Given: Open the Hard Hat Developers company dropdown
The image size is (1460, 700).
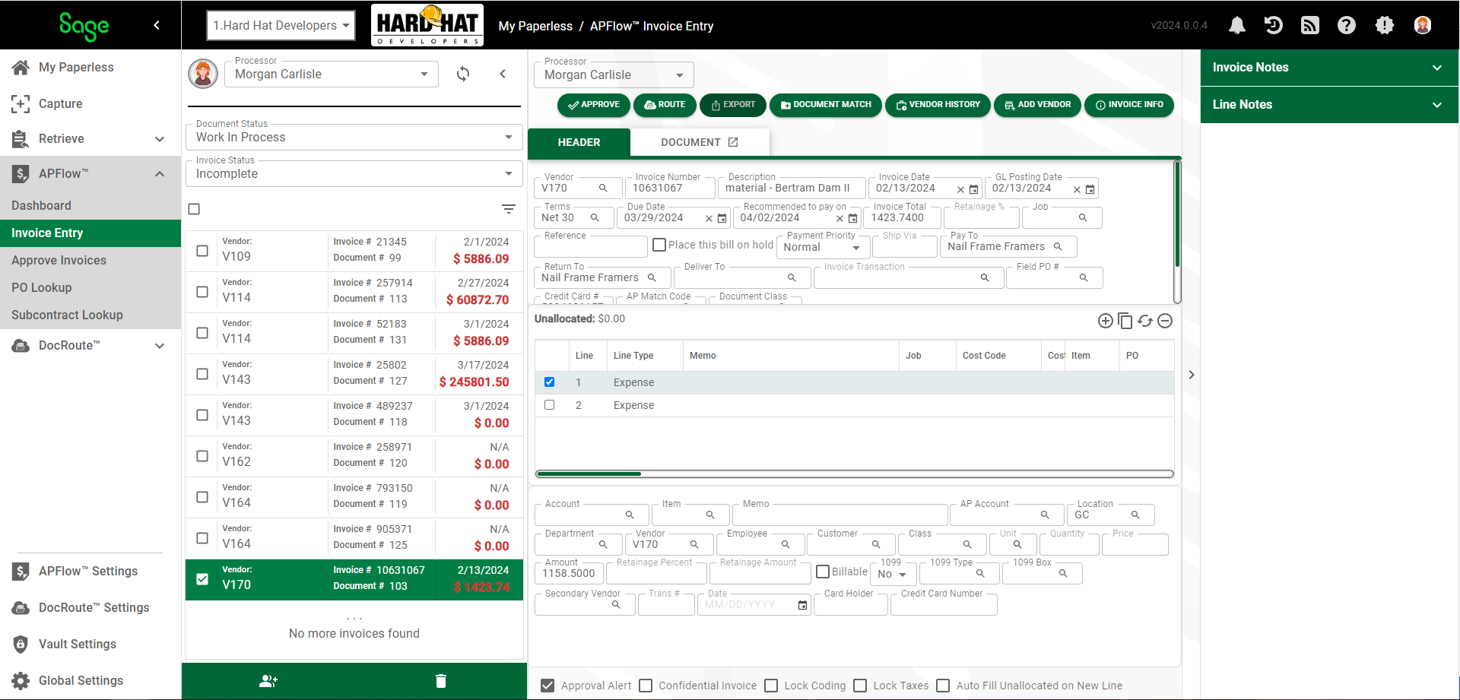Looking at the screenshot, I should click(281, 25).
